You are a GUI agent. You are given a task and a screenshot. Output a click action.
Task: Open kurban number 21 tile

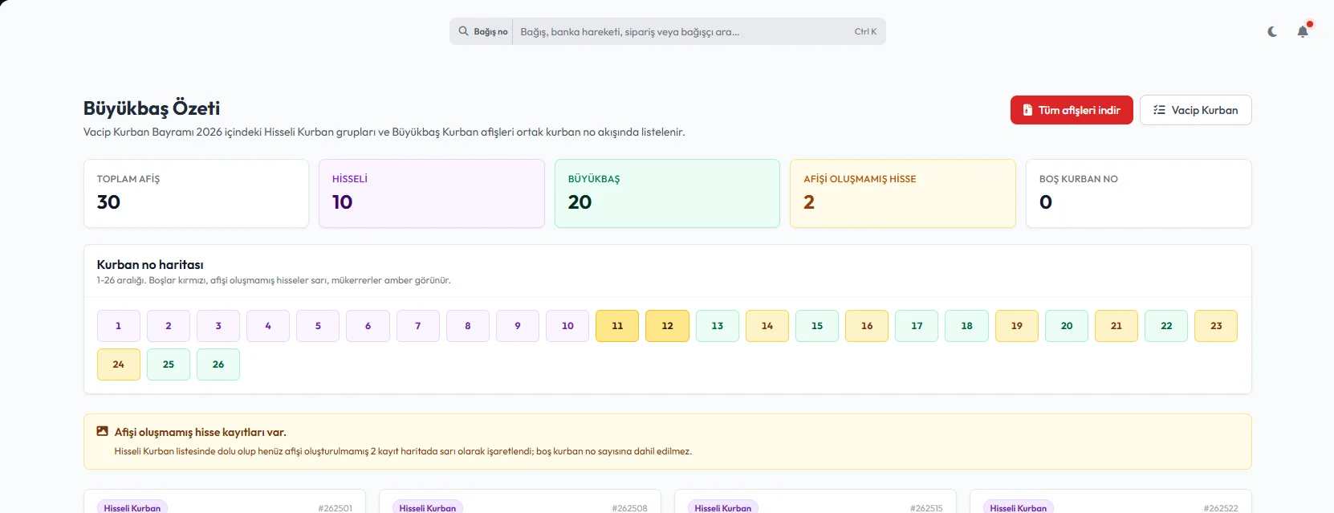1116,326
